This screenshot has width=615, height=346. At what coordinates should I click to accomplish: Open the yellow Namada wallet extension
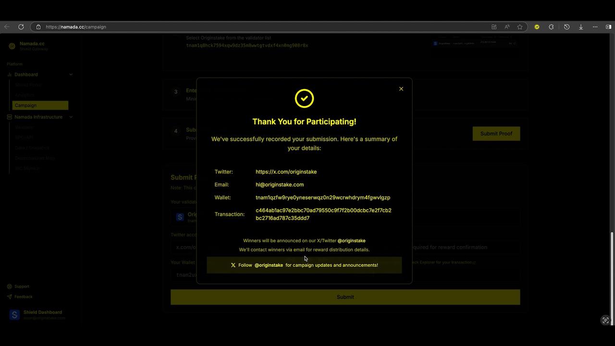tap(537, 27)
